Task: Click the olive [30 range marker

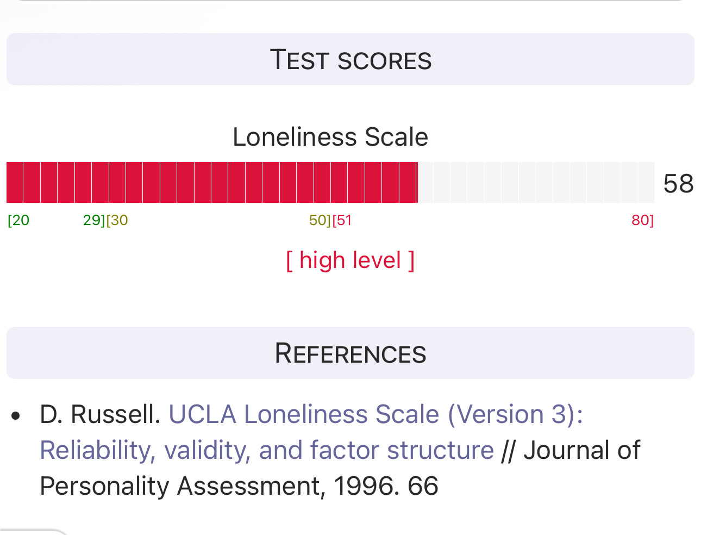Action: [117, 220]
